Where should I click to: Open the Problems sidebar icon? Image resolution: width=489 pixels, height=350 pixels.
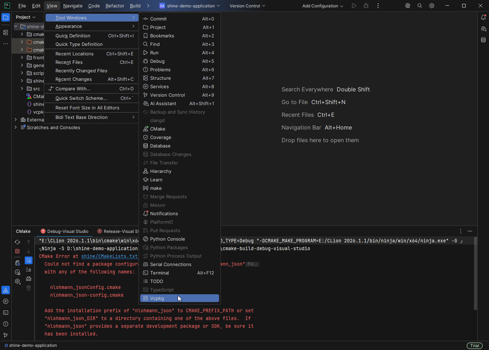[6, 324]
